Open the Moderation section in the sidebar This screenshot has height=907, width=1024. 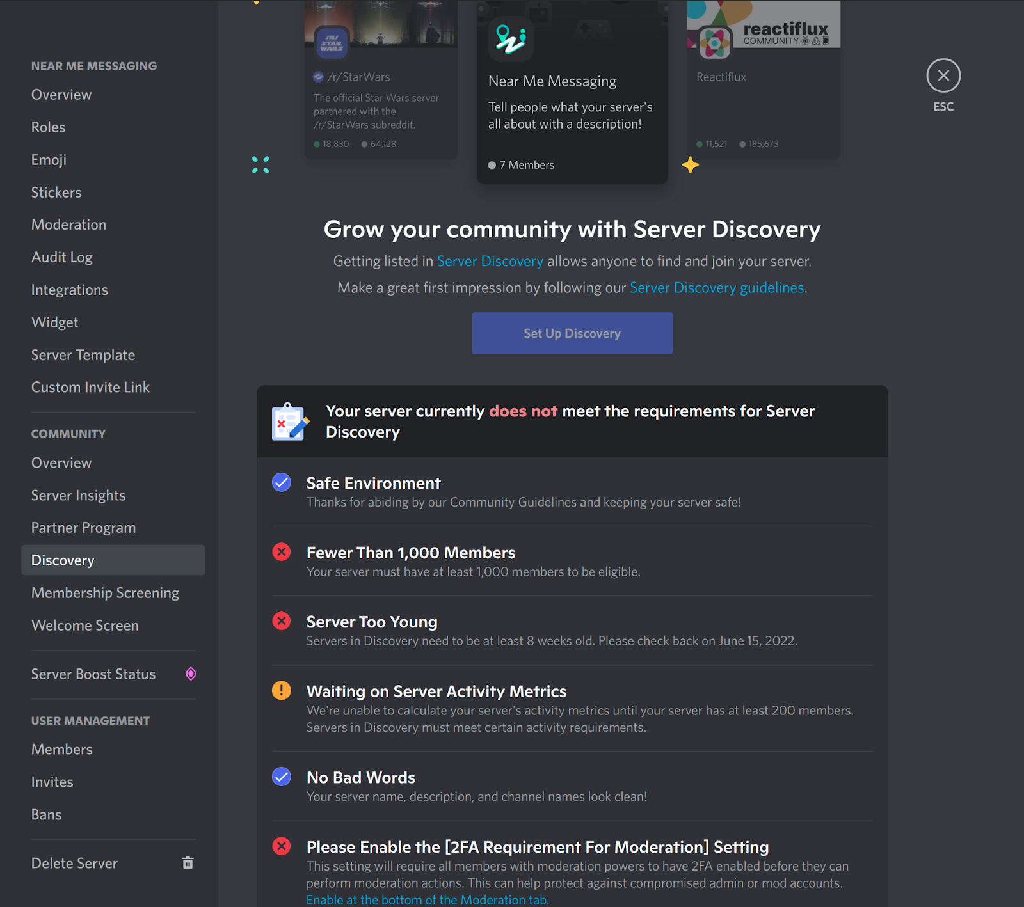[68, 225]
